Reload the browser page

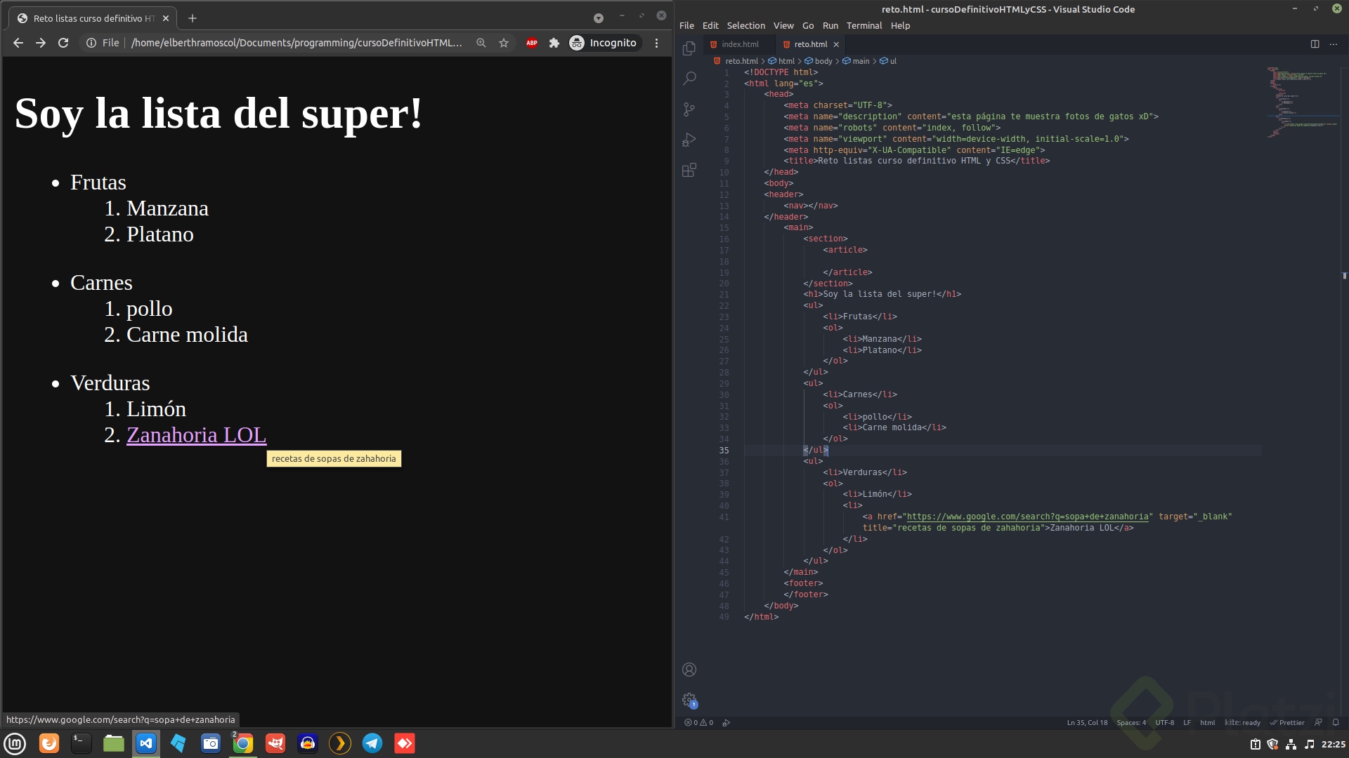click(63, 43)
